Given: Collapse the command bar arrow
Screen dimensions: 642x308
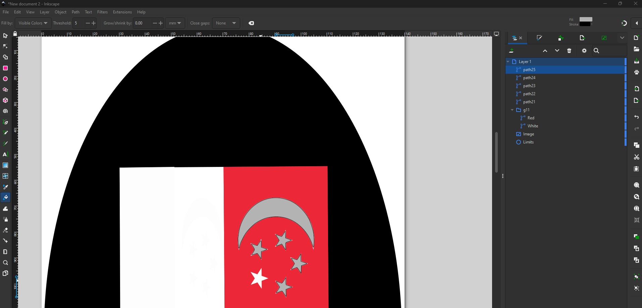Looking at the screenshot, I should pos(637,23).
